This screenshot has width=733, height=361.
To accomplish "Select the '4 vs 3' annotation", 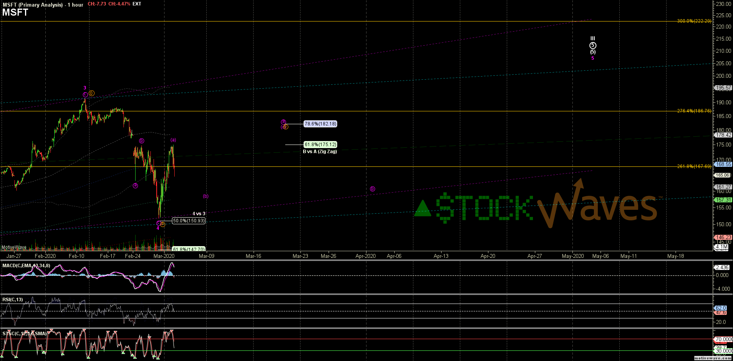I will click(x=199, y=214).
